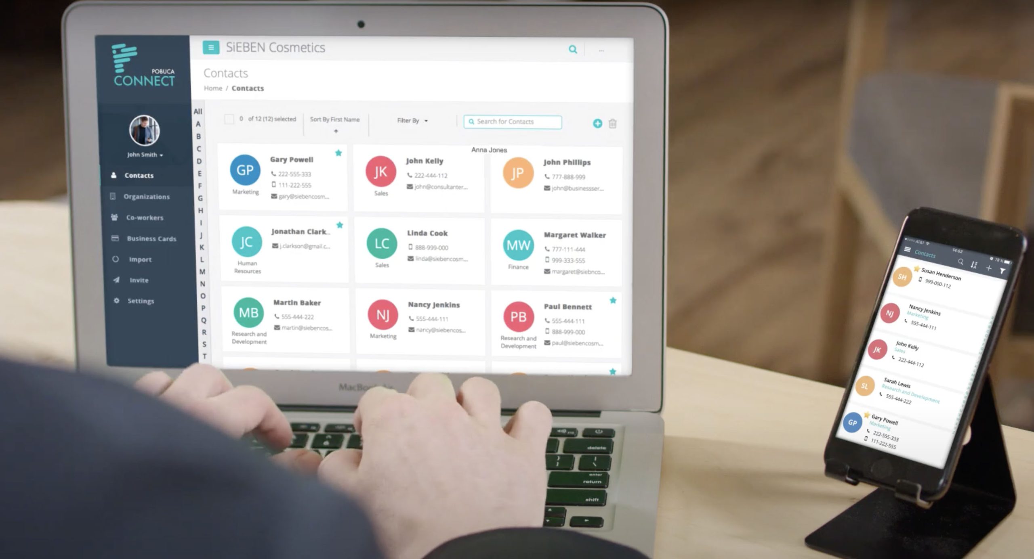Click the Co-workers sidebar icon
1034x559 pixels.
[113, 217]
